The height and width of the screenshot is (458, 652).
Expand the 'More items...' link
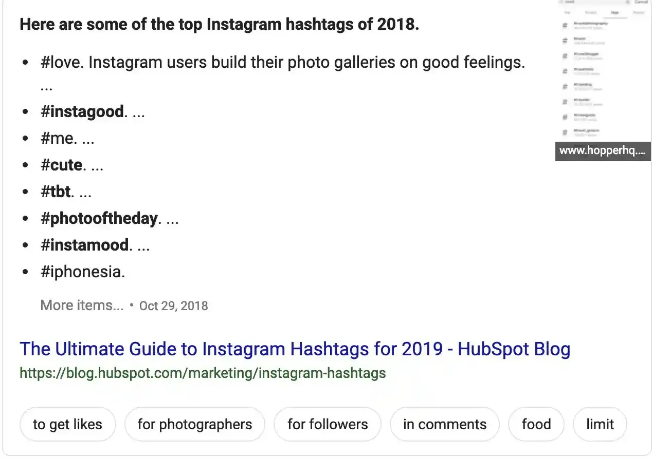tap(82, 306)
